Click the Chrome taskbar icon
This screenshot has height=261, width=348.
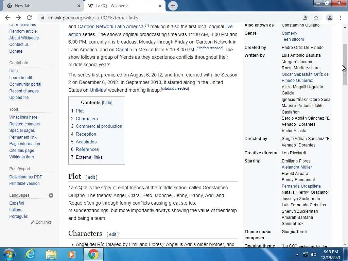[93, 254]
